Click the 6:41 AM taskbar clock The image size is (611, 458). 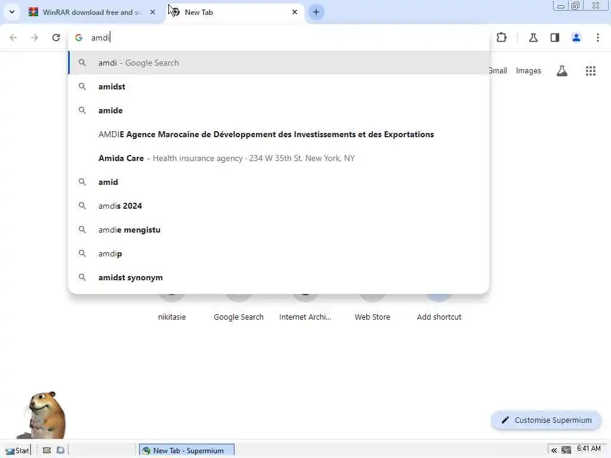click(x=589, y=448)
